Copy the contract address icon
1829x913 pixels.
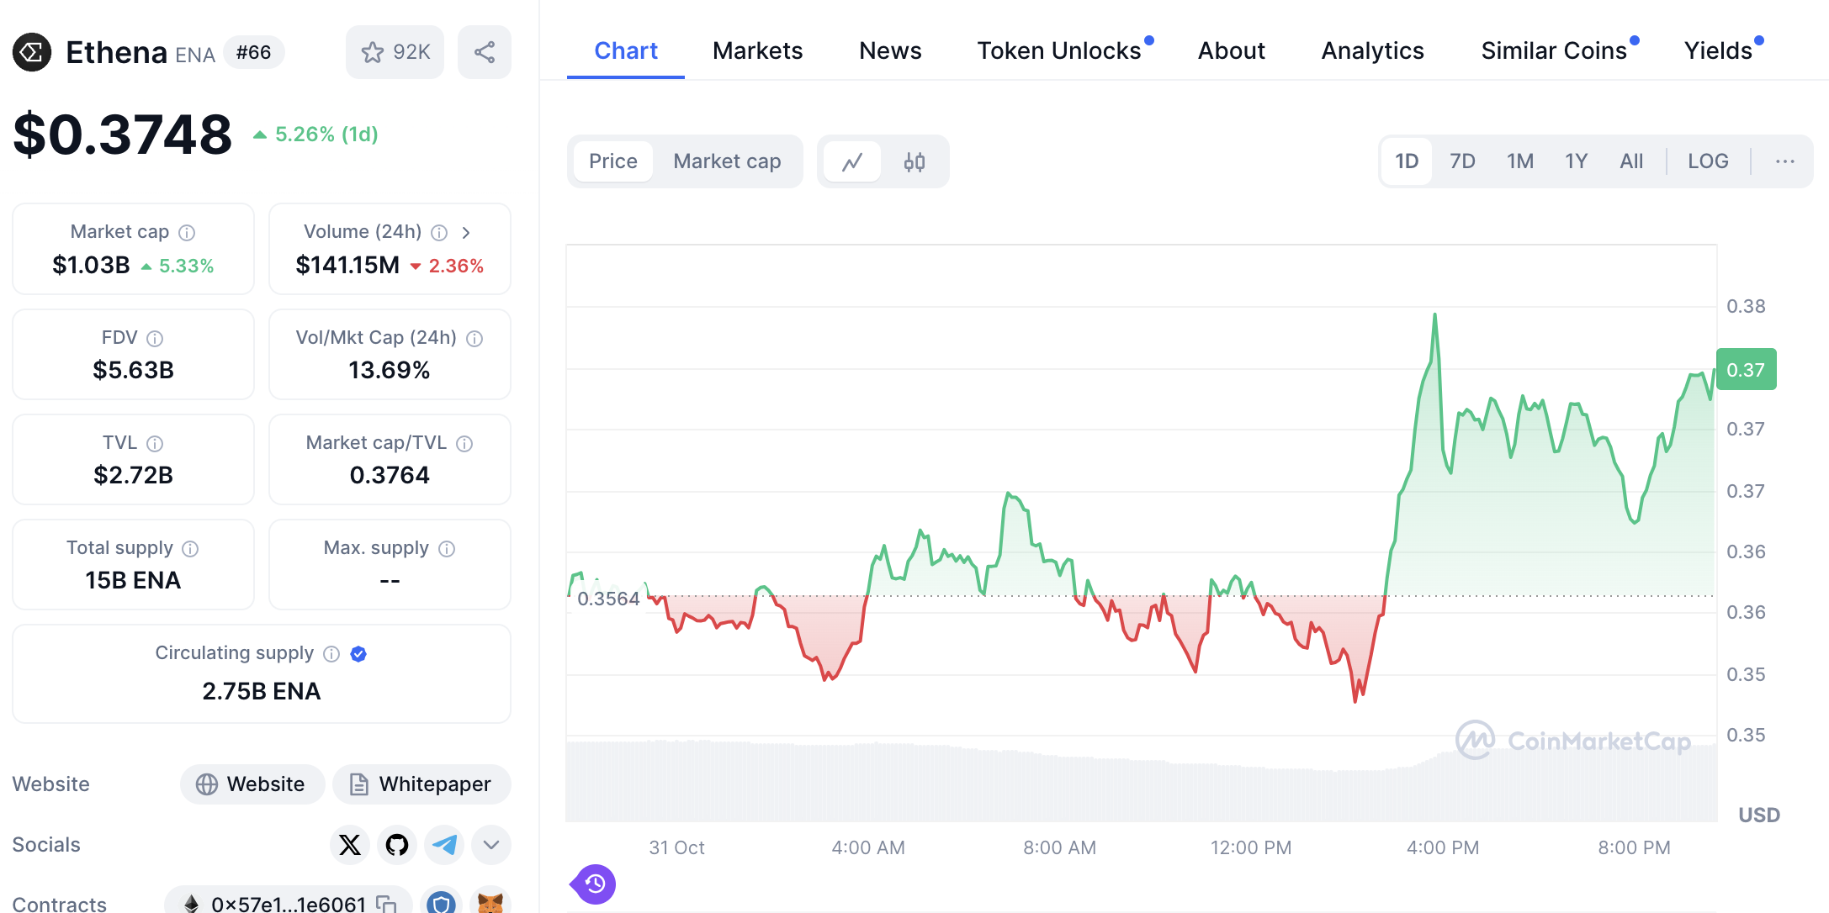(386, 904)
